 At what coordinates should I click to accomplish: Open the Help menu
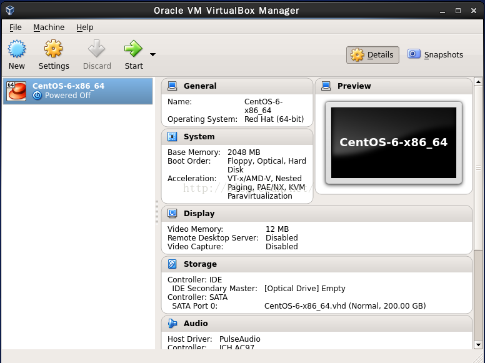tap(85, 27)
